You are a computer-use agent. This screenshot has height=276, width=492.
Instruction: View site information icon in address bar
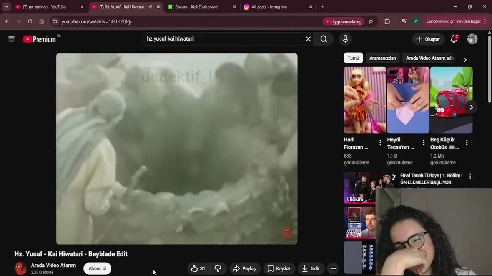[x=55, y=21]
